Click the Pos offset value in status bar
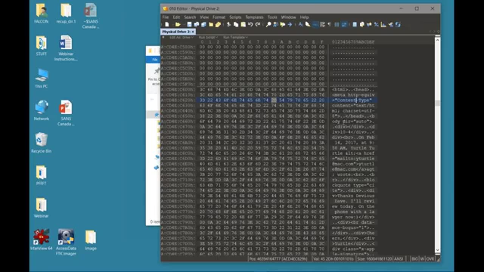 point(278,259)
